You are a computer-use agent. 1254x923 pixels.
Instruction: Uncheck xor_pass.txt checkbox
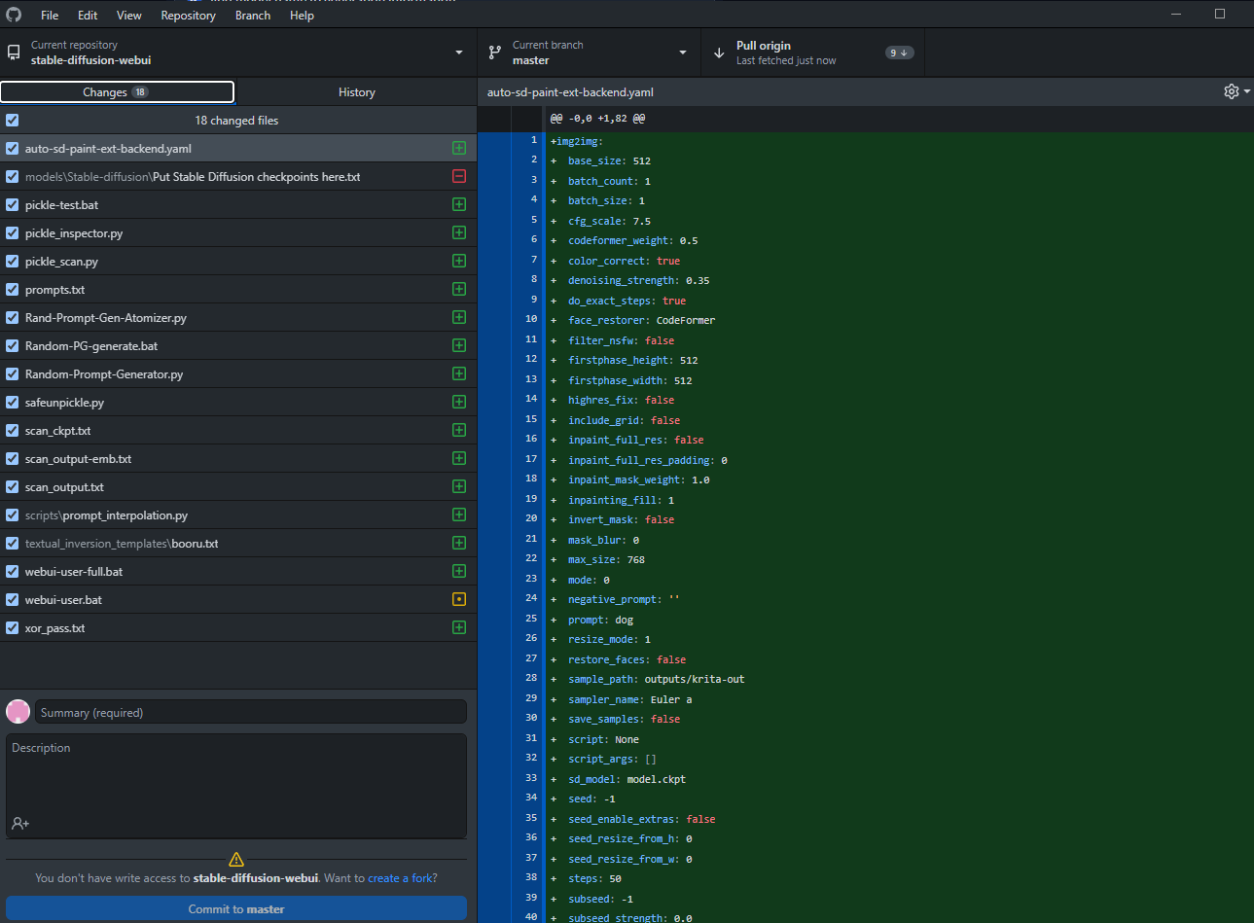tap(12, 628)
